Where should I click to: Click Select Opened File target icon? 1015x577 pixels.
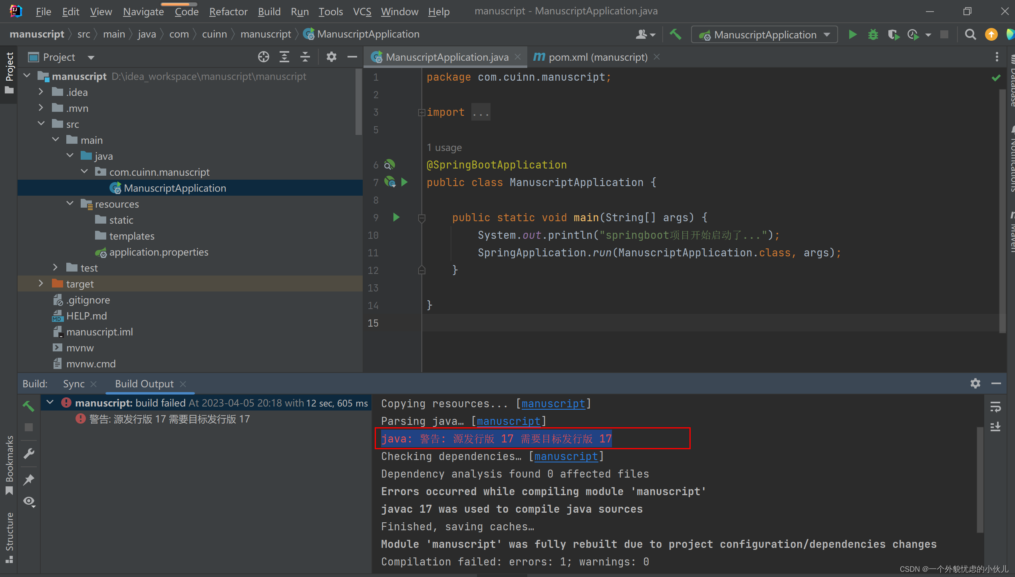(x=263, y=57)
